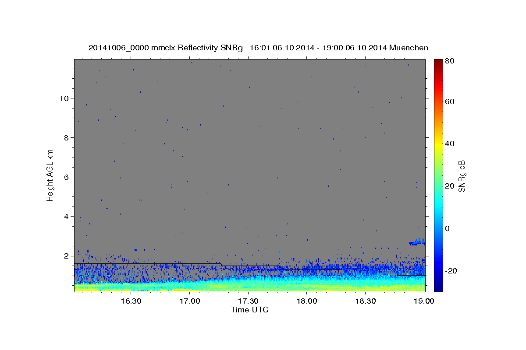The width and height of the screenshot is (526, 350).
Task: Click the 16:30 time tick label
Action: 131,301
